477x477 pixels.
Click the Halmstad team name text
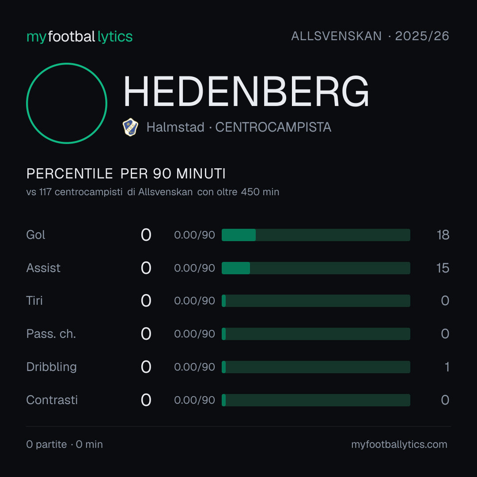click(x=175, y=127)
